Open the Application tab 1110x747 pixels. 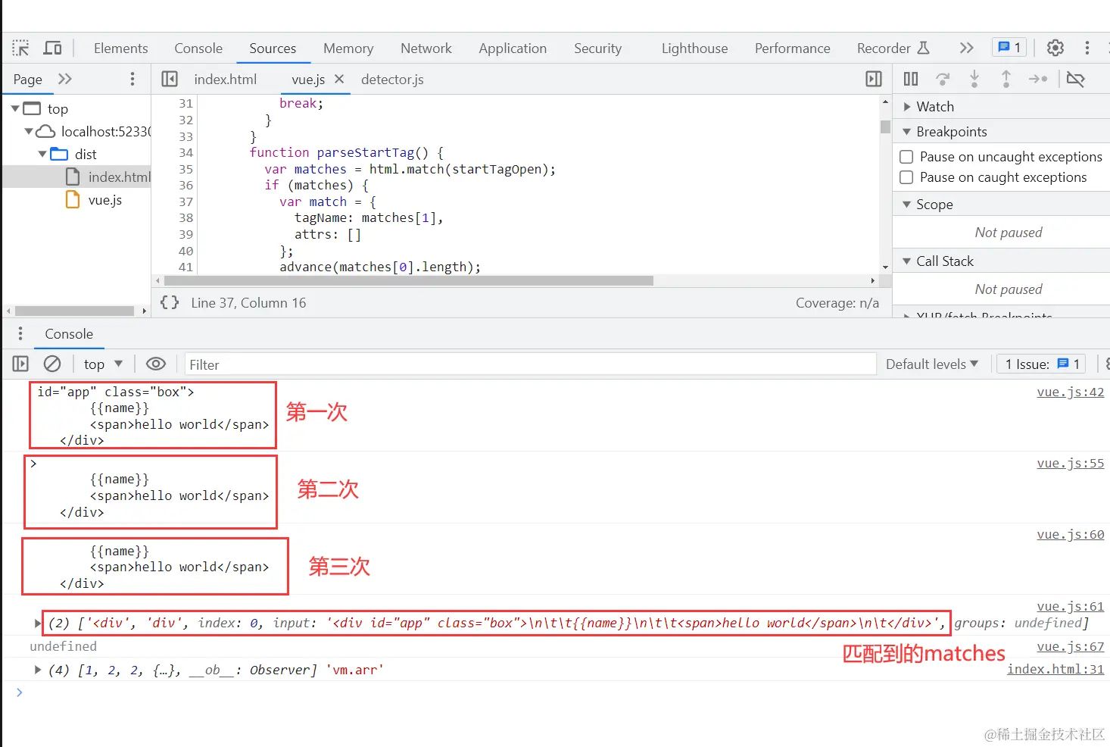pos(513,48)
